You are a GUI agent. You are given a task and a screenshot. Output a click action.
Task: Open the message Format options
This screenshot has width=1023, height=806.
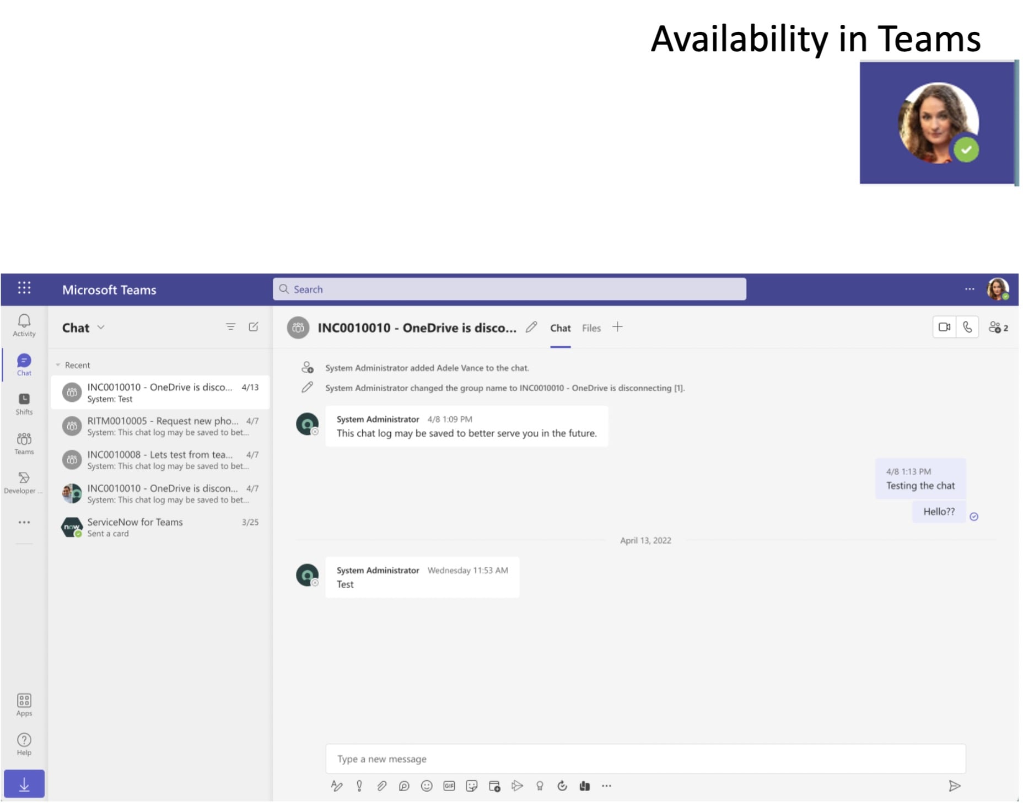tap(337, 786)
